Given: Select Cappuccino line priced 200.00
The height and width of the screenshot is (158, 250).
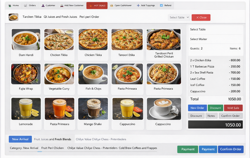Looking at the screenshot, I should click(215, 91).
